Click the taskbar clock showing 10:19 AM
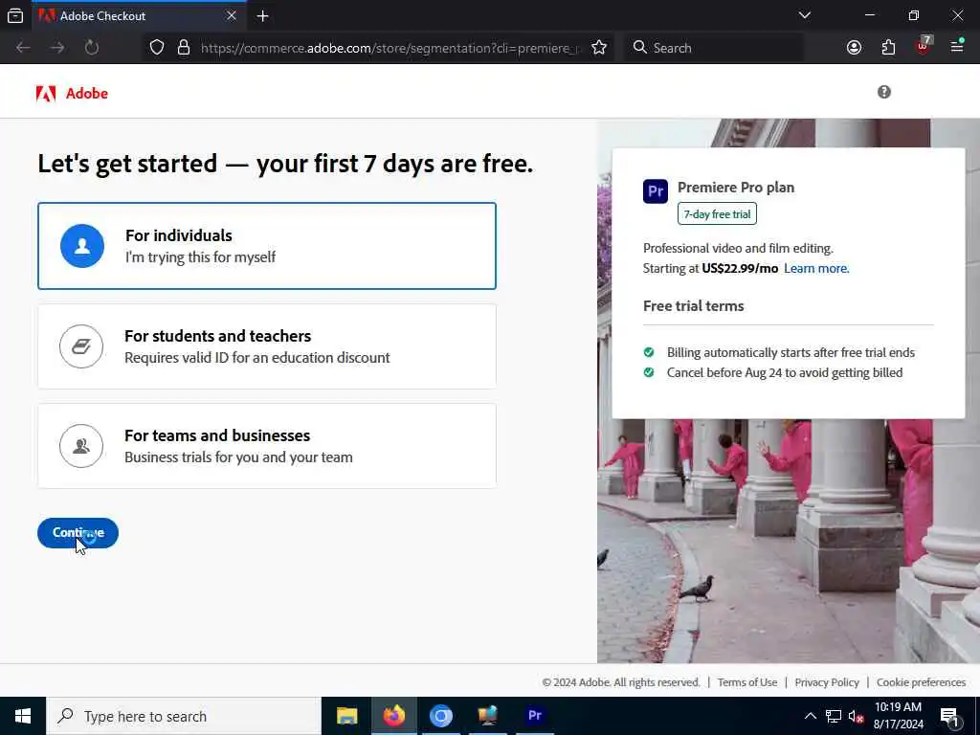Screen dimensions: 980x735 pos(898,716)
